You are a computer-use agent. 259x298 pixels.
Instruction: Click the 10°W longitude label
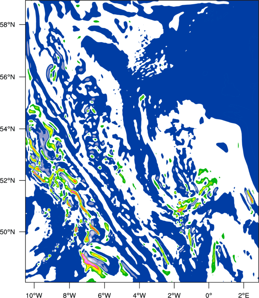(x=34, y=295)
